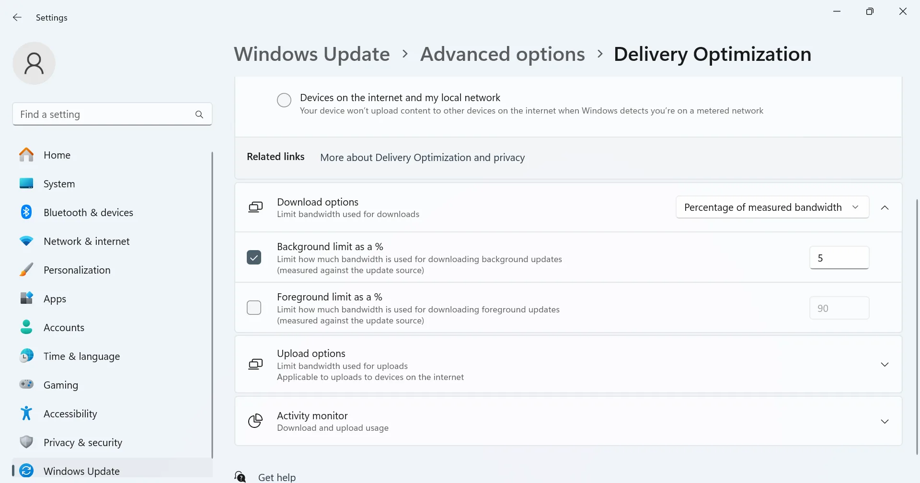
Task: Open the user profile avatar
Action: [34, 63]
